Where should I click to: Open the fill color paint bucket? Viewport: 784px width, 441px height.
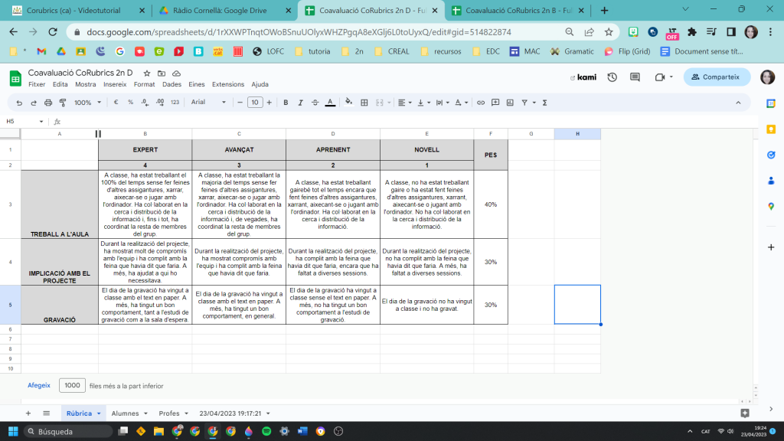point(349,102)
